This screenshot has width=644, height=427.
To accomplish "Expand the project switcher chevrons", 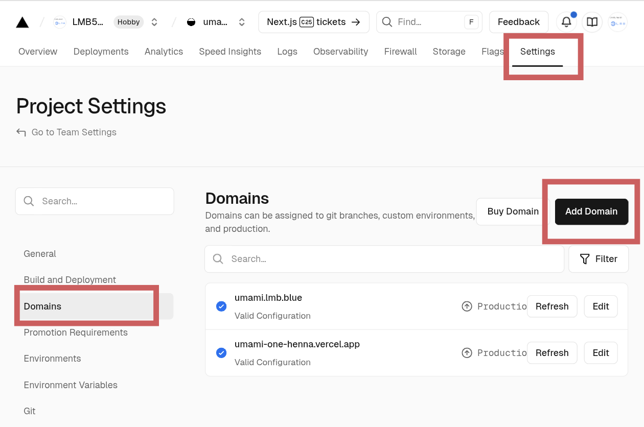I will [242, 22].
